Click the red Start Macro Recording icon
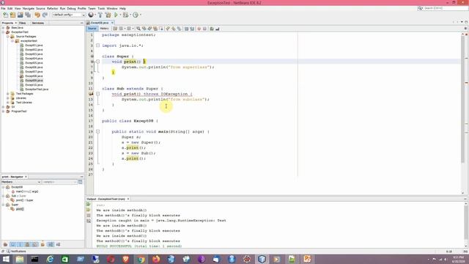 (x=199, y=29)
